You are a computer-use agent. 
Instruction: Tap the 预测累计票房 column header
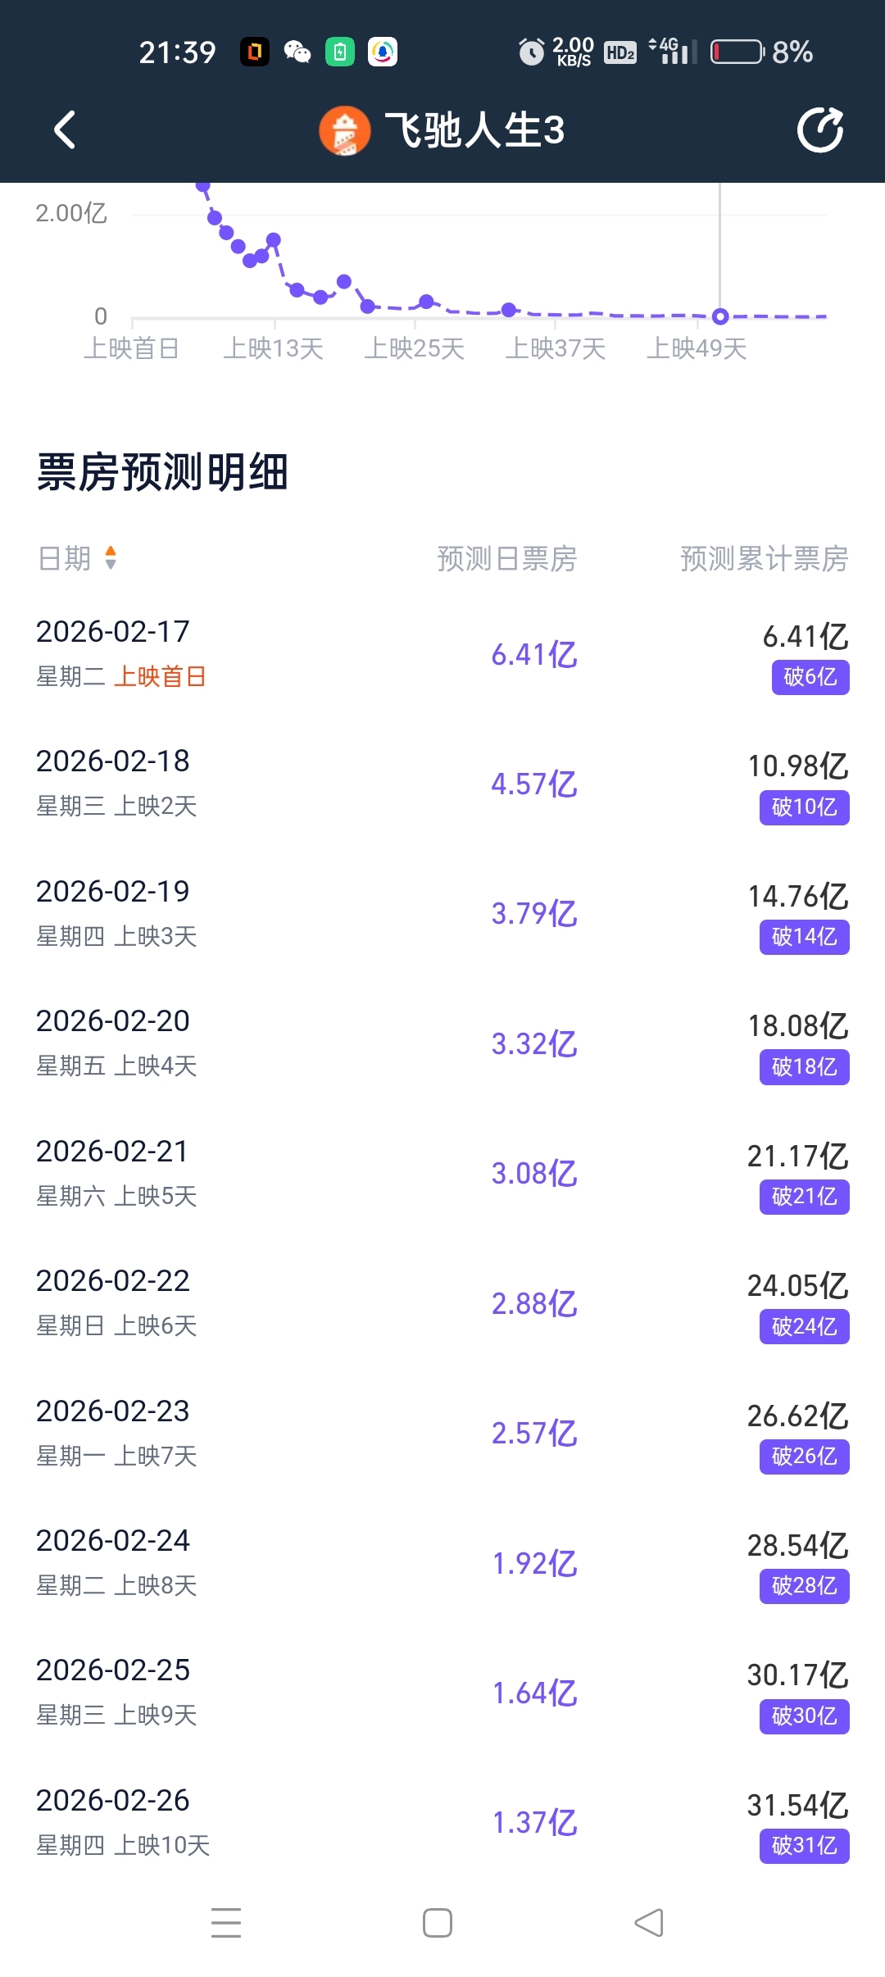(764, 559)
